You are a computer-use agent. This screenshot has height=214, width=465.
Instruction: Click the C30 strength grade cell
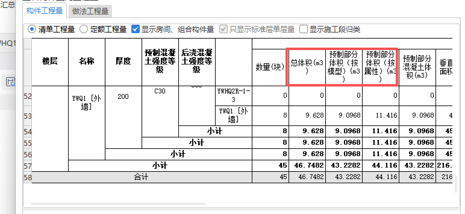[x=160, y=91]
